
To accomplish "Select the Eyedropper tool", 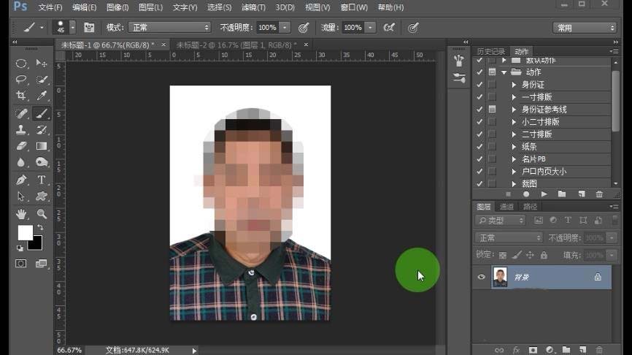I will (x=41, y=96).
